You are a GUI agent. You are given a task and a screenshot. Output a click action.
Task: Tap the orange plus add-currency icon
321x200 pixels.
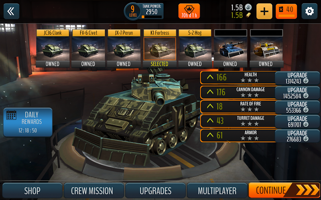click(x=264, y=12)
